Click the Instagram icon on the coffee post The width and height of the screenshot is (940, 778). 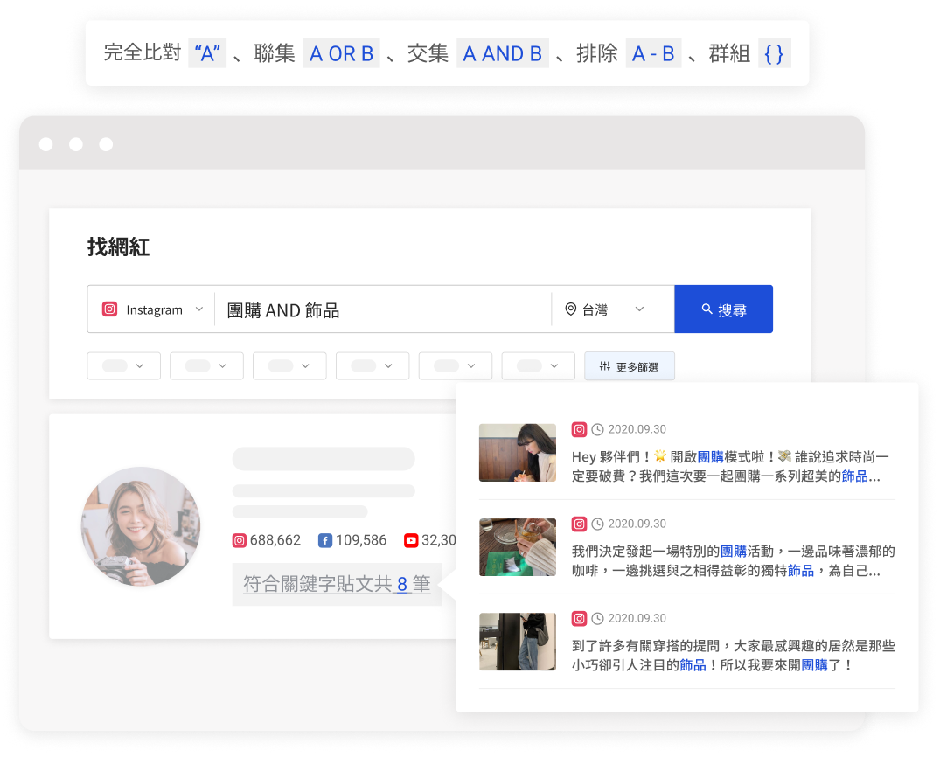579,524
